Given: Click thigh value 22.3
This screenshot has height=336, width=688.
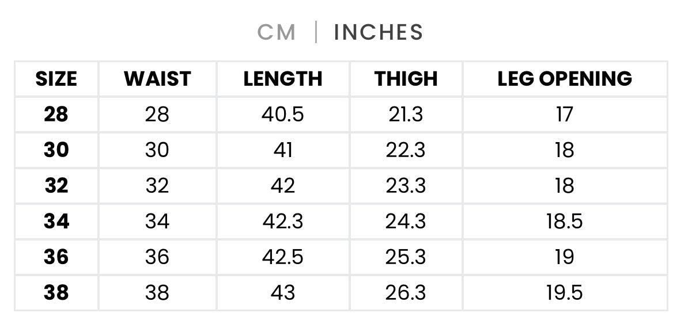Looking at the screenshot, I should point(406,150).
